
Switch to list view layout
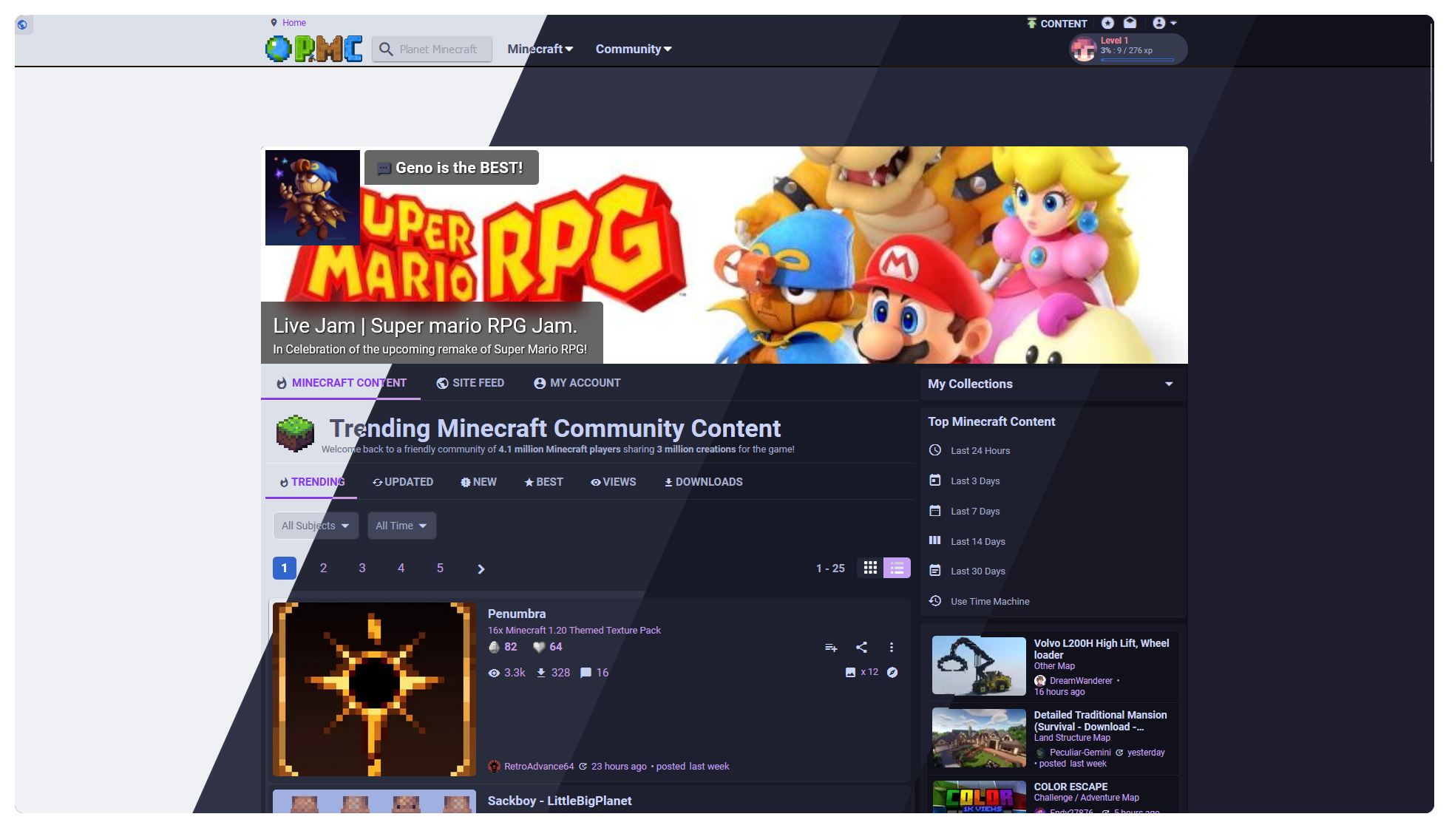(x=897, y=568)
